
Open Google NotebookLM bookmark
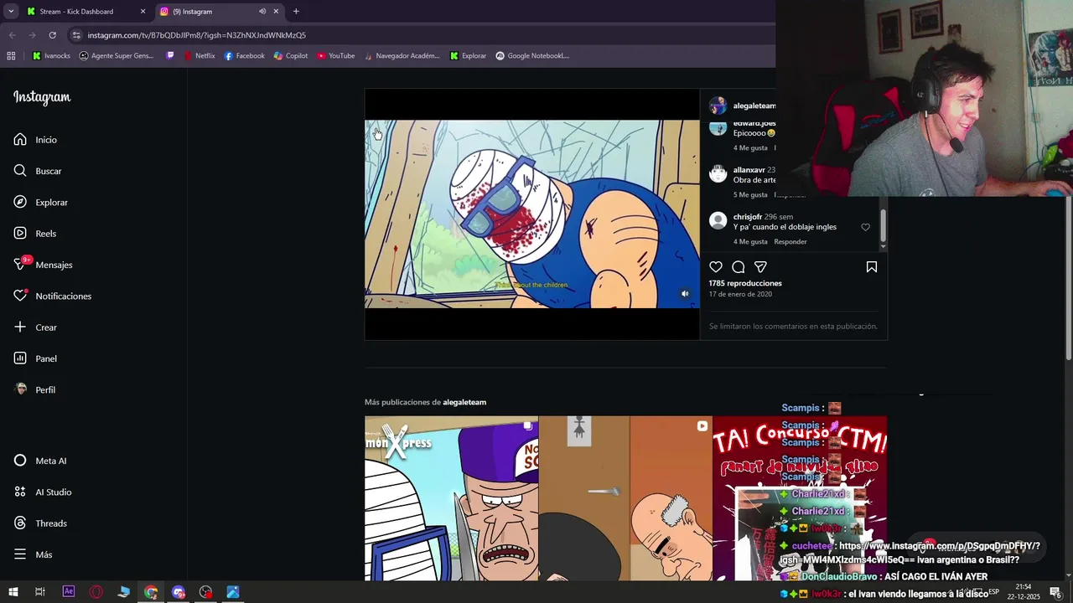tap(532, 56)
